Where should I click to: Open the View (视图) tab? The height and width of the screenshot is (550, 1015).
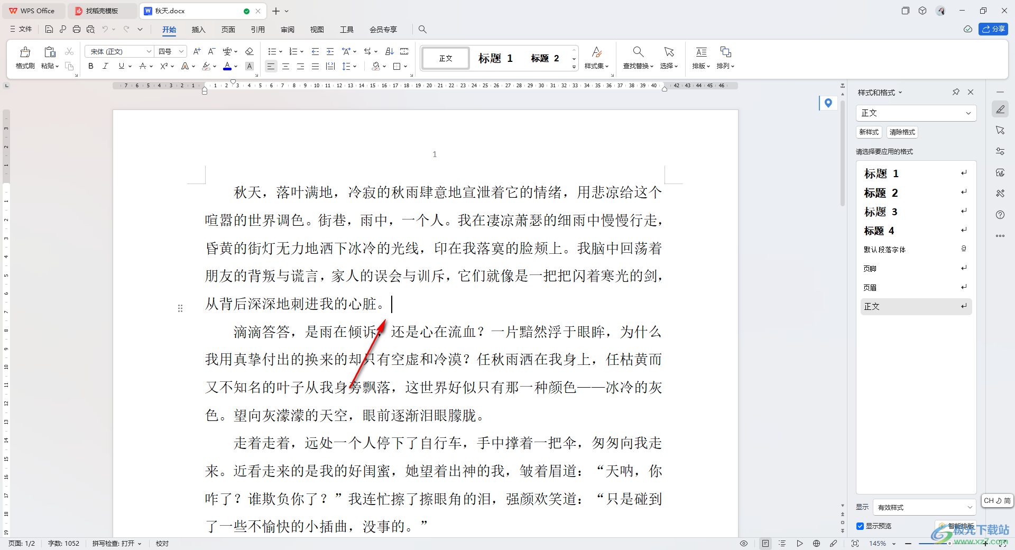317,30
